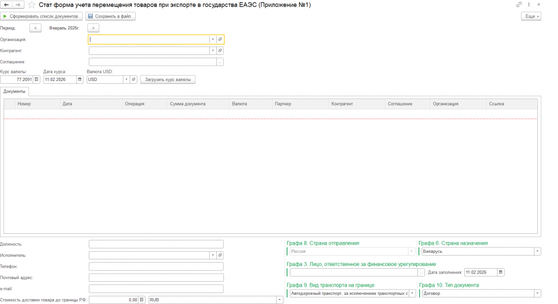Focus the Графа 3 responsible person field
The height and width of the screenshot is (304, 558).
354,272
